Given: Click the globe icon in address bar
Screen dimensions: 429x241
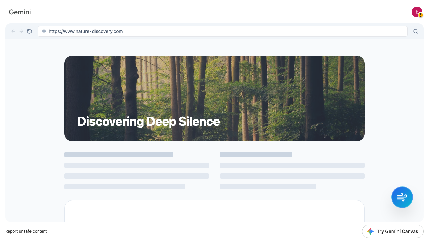Looking at the screenshot, I should tap(44, 31).
